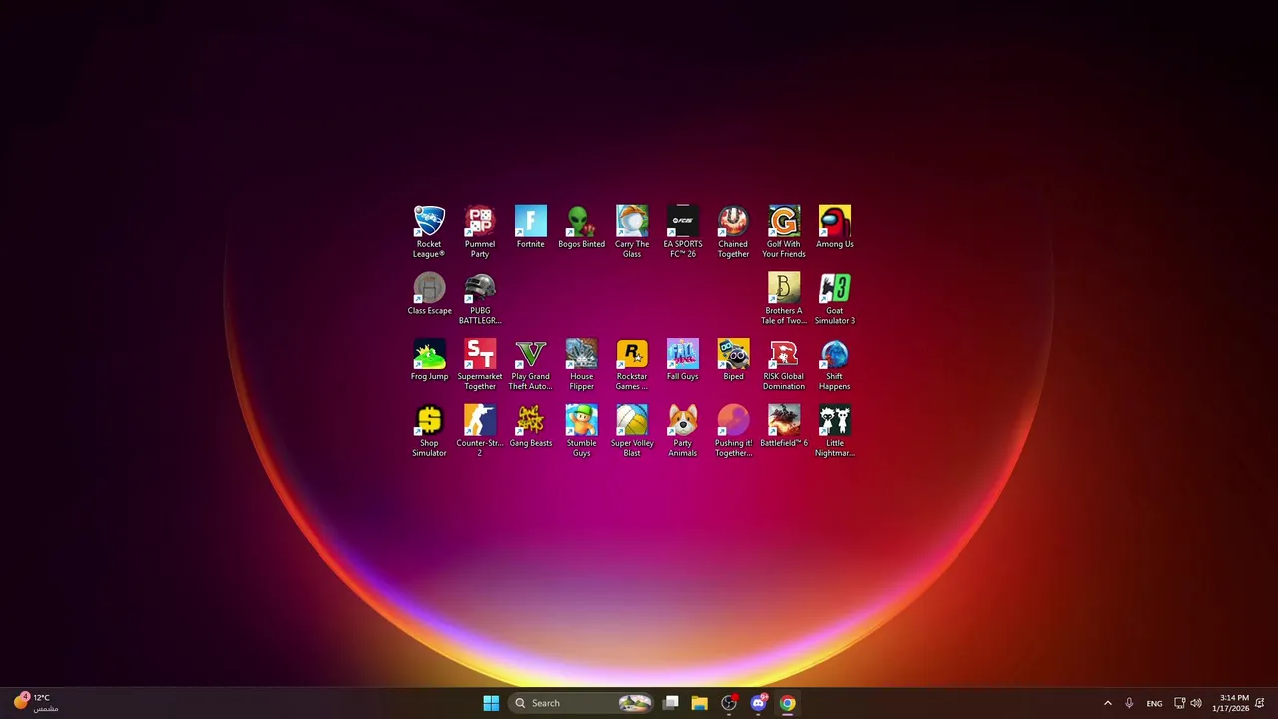Screen dimensions: 1278x719
Task: Select the Play Grand Theft Auto V icon
Action: coord(531,364)
